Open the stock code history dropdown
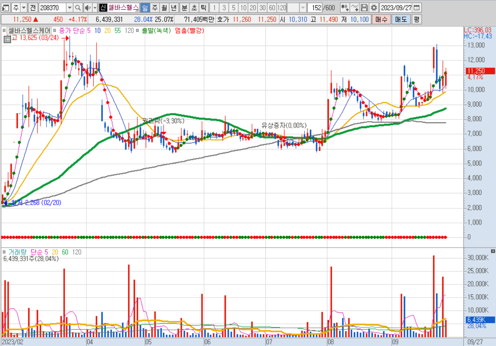 click(x=69, y=8)
